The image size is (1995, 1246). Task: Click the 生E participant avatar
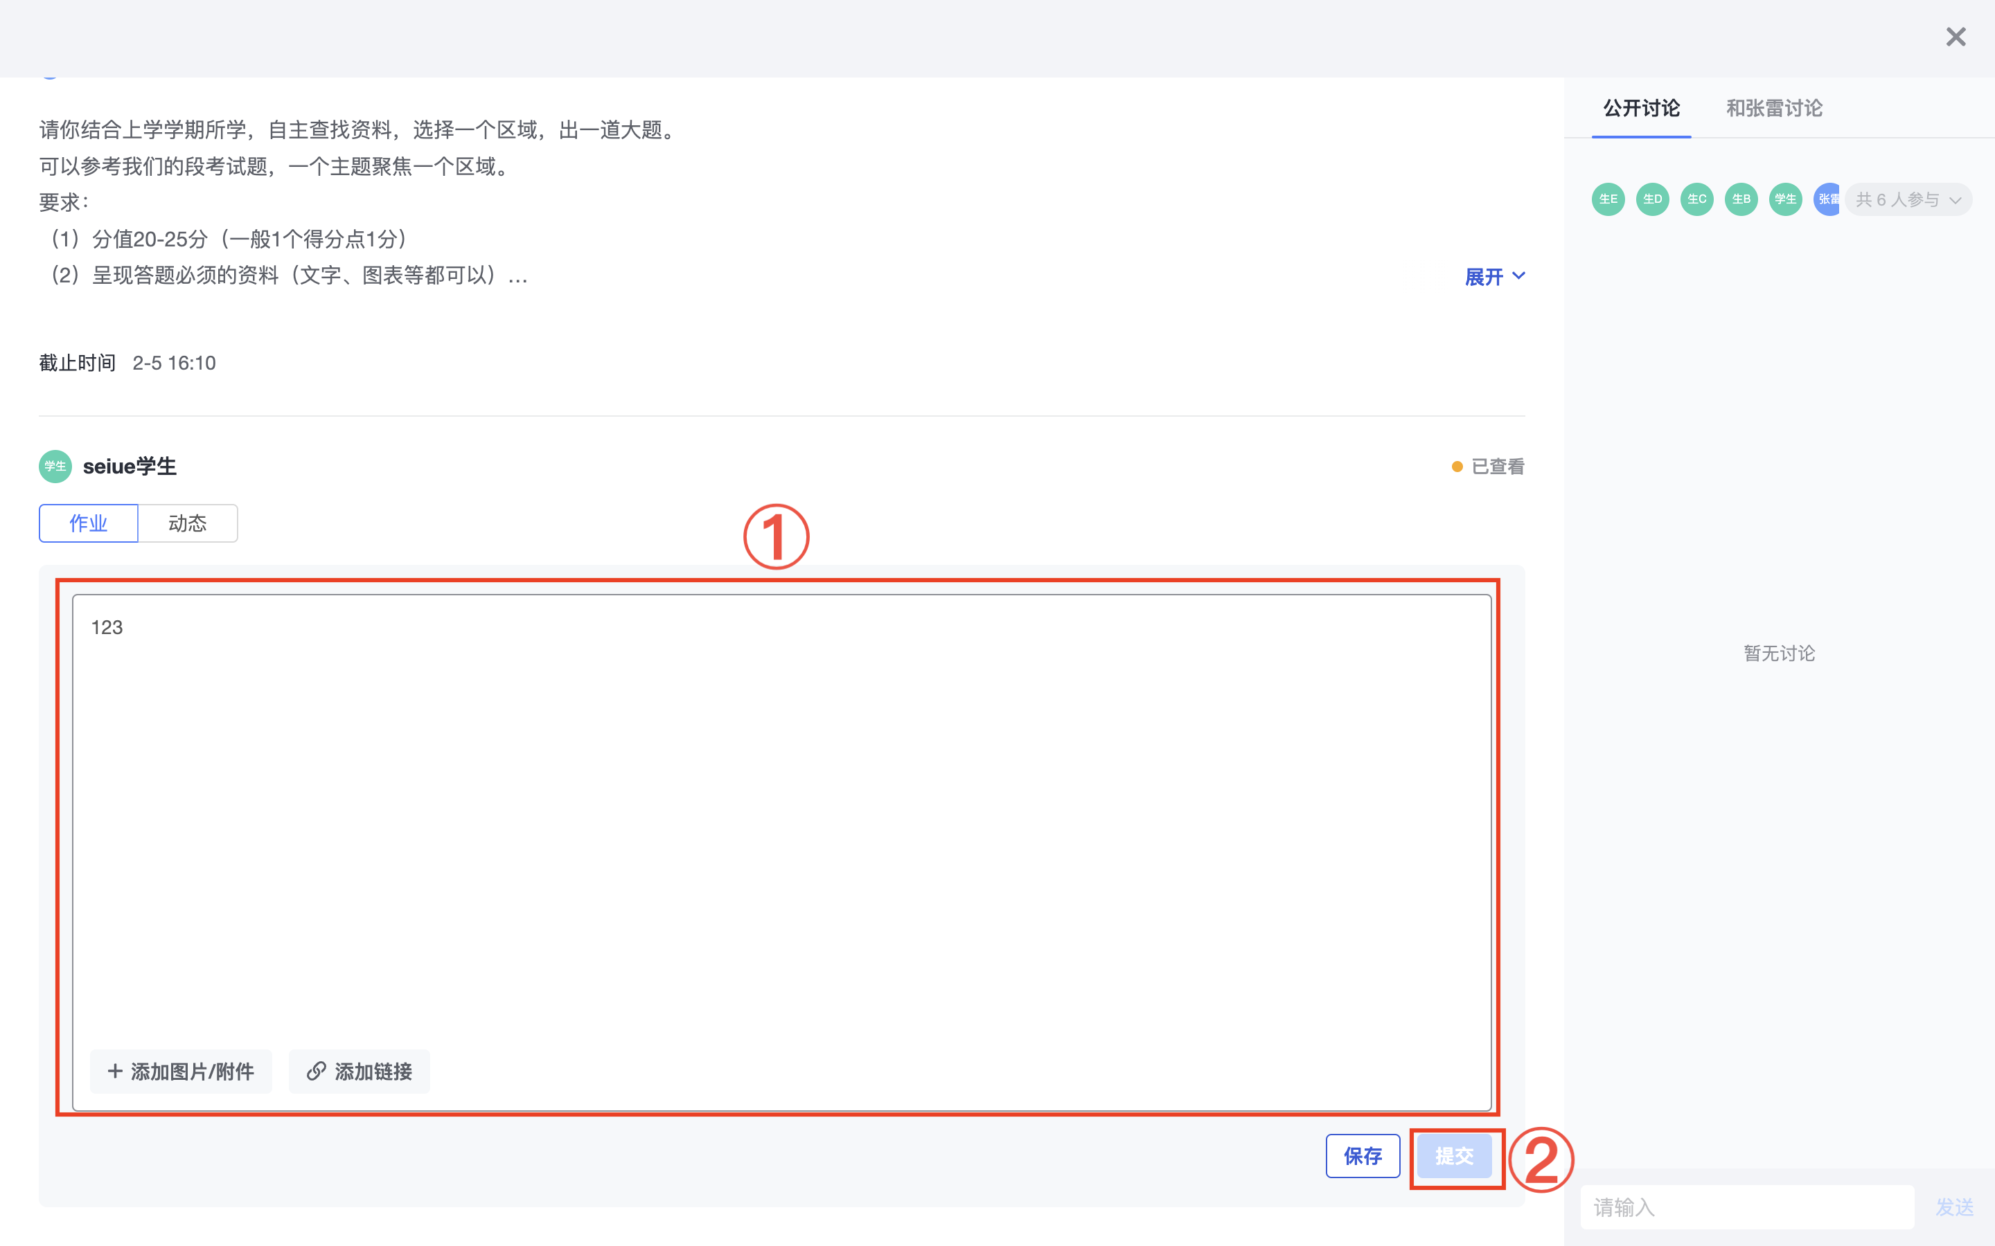[1608, 199]
